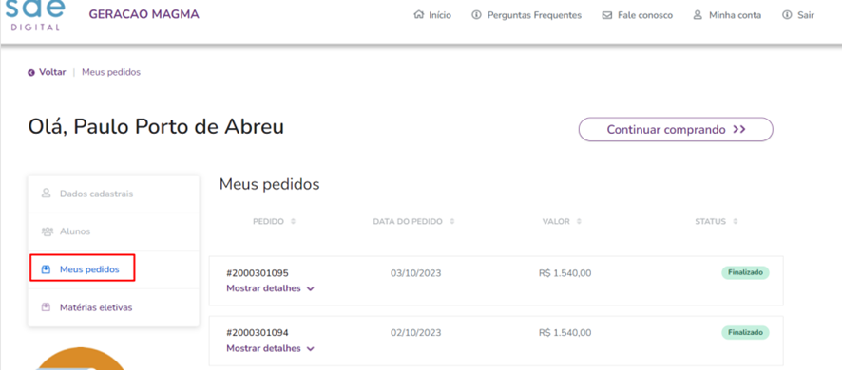Viewport: 842px width, 370px height.
Task: Click the Perguntas Frequentes info icon
Action: [x=476, y=15]
